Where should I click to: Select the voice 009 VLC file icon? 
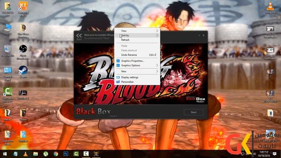[x=270, y=8]
